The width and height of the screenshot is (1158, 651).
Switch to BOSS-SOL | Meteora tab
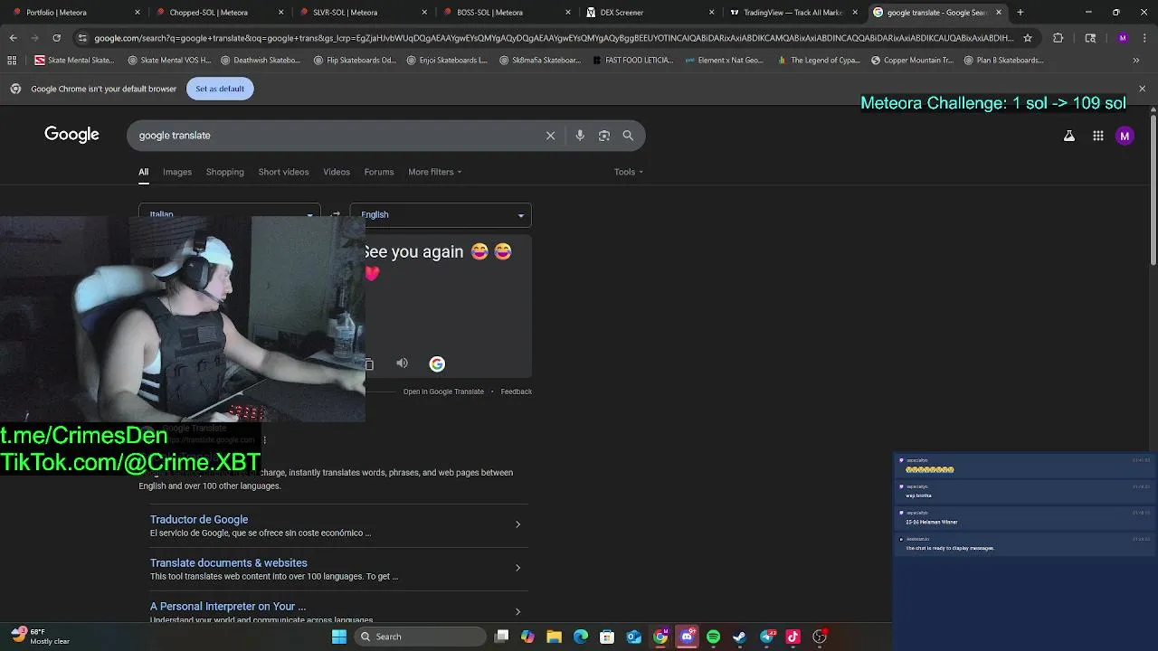coord(505,13)
